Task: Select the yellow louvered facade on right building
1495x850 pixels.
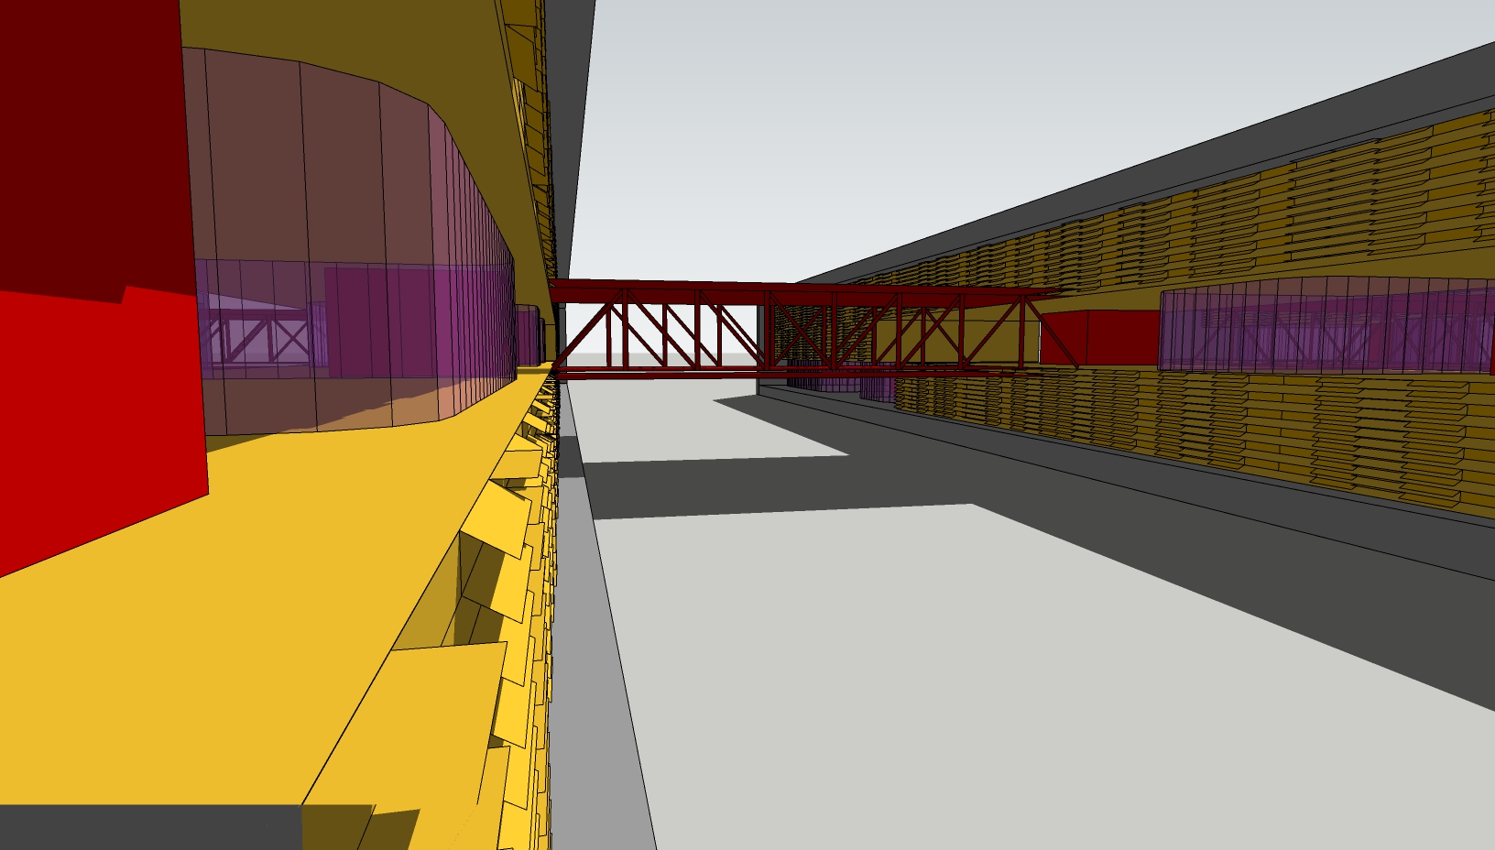Action: [1191, 430]
